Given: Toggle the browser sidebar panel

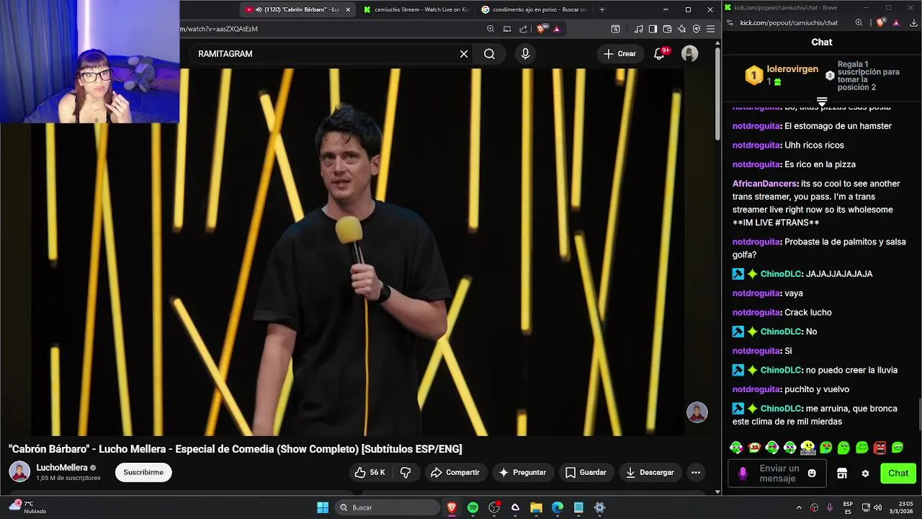Looking at the screenshot, I should pyautogui.click(x=653, y=29).
